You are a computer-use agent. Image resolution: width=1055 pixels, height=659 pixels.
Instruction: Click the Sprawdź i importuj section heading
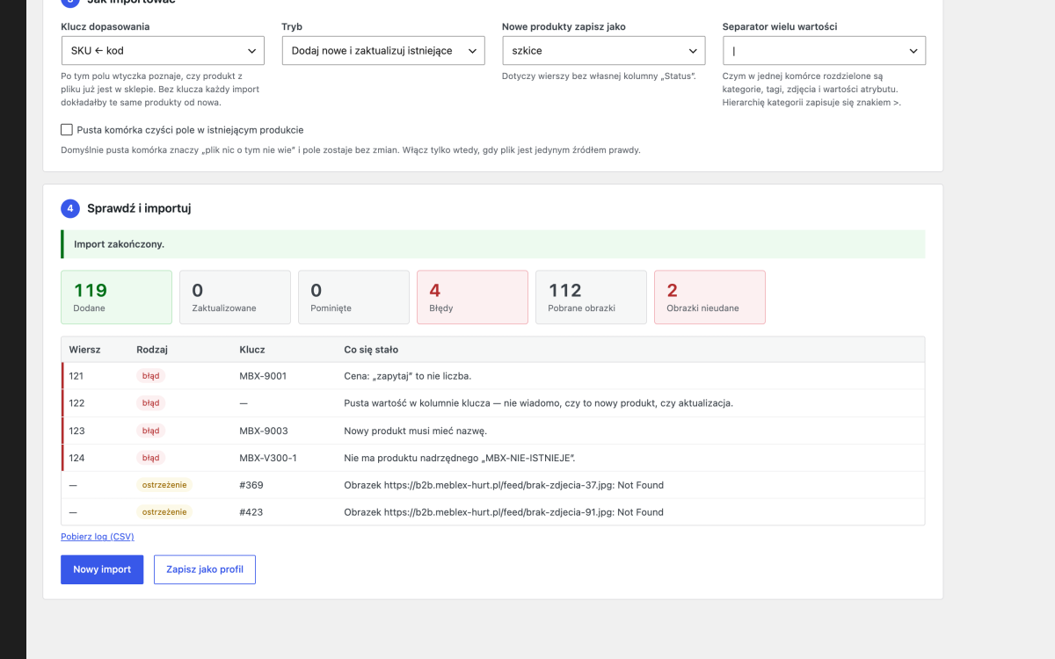point(139,208)
